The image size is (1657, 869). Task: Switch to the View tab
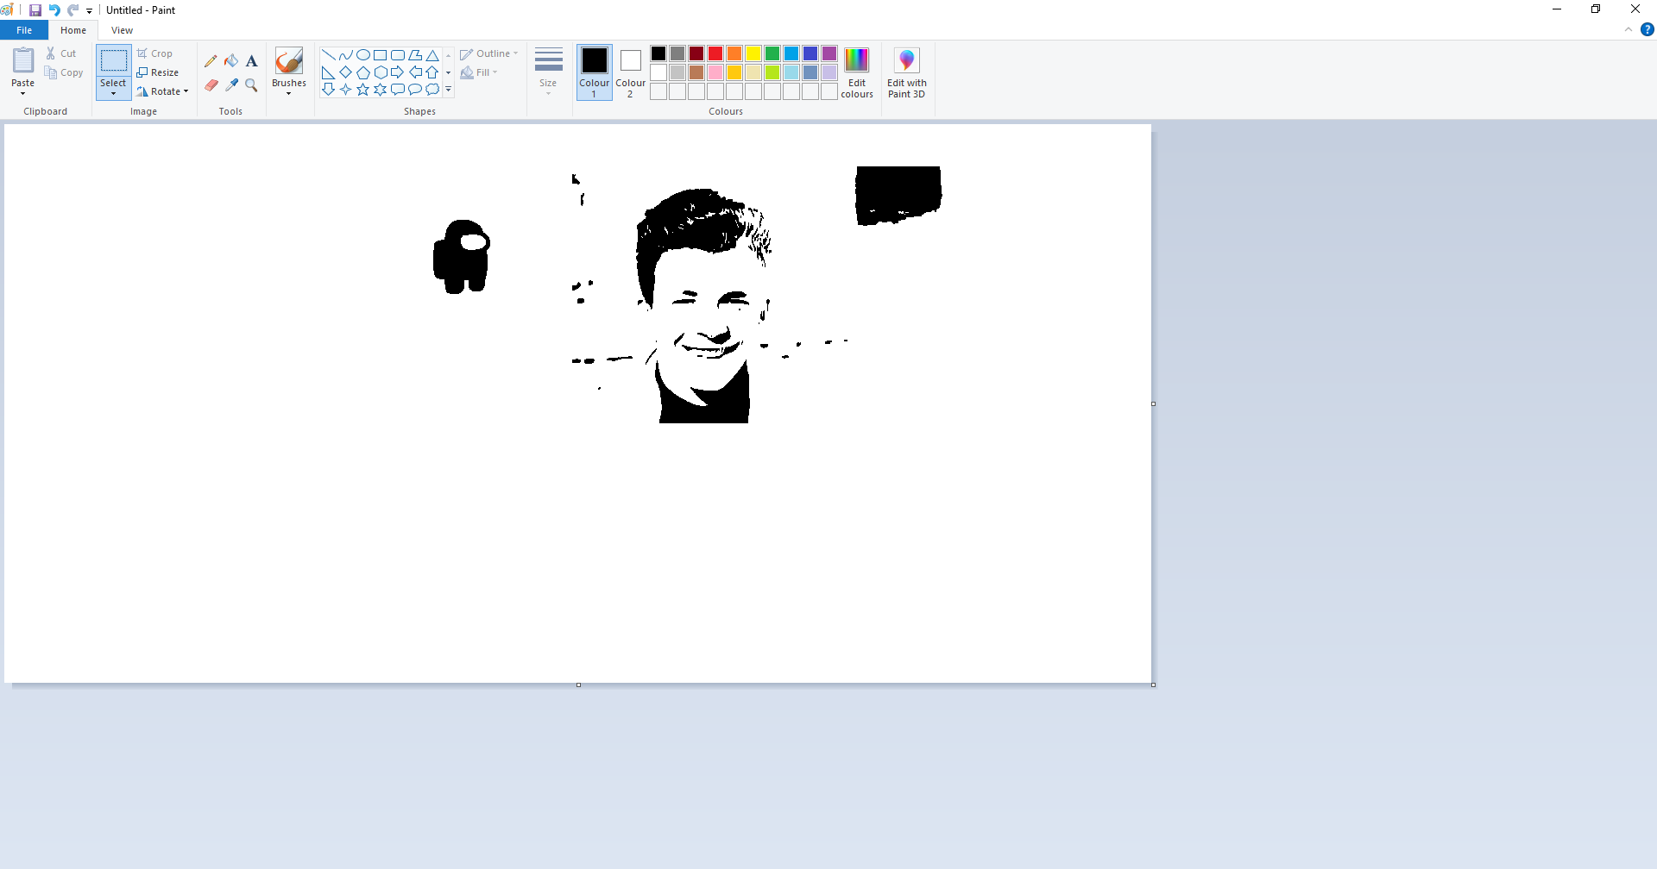click(x=122, y=30)
